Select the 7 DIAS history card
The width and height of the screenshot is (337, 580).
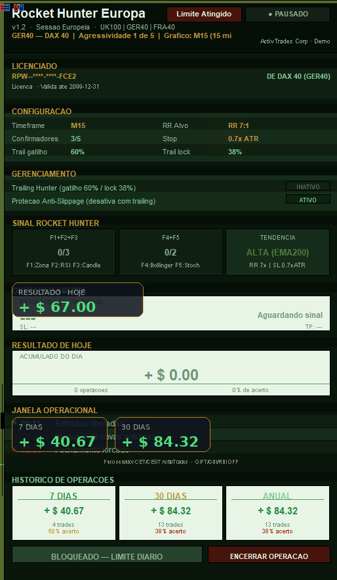click(x=64, y=513)
